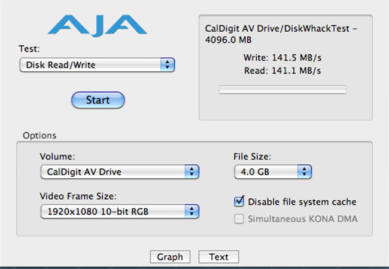This screenshot has height=269, width=389.
Task: Click the Video Frame Size blue arrows
Action: [192, 211]
